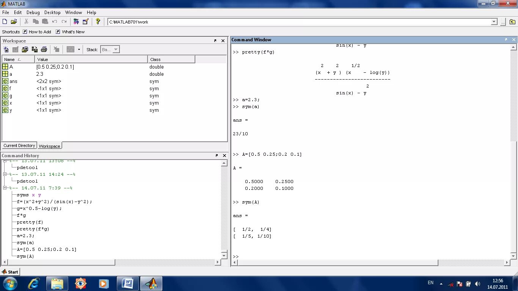Go up one directory level
Screen dimensions: 518x291
[x=512, y=22]
